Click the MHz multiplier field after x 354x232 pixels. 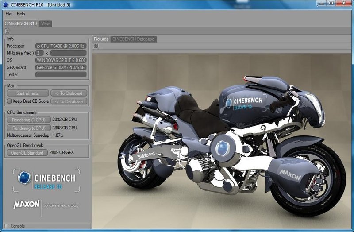click(x=69, y=53)
